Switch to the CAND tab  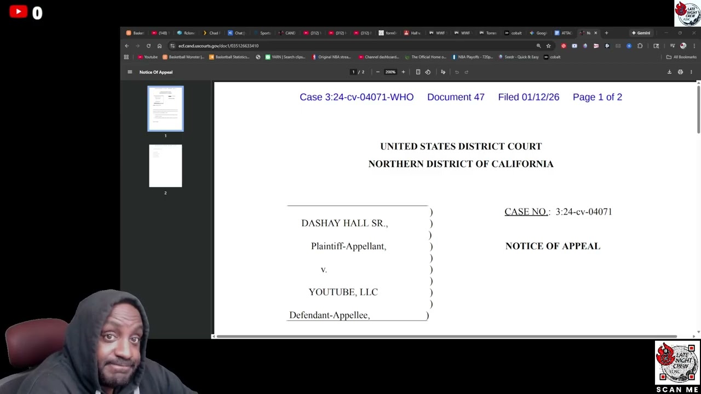click(286, 33)
